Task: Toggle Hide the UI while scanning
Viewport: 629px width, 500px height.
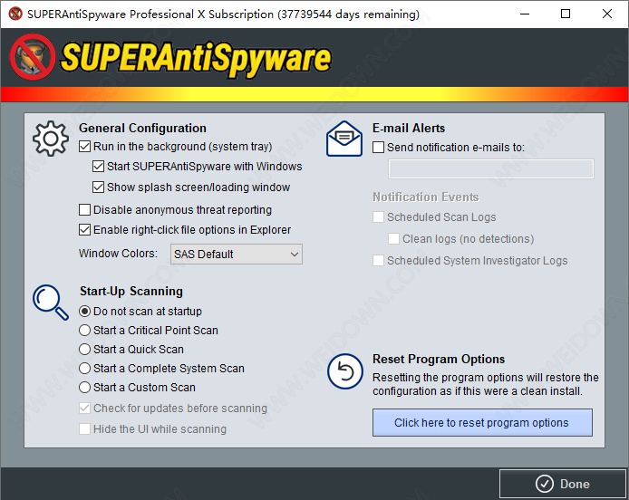Action: 84,429
